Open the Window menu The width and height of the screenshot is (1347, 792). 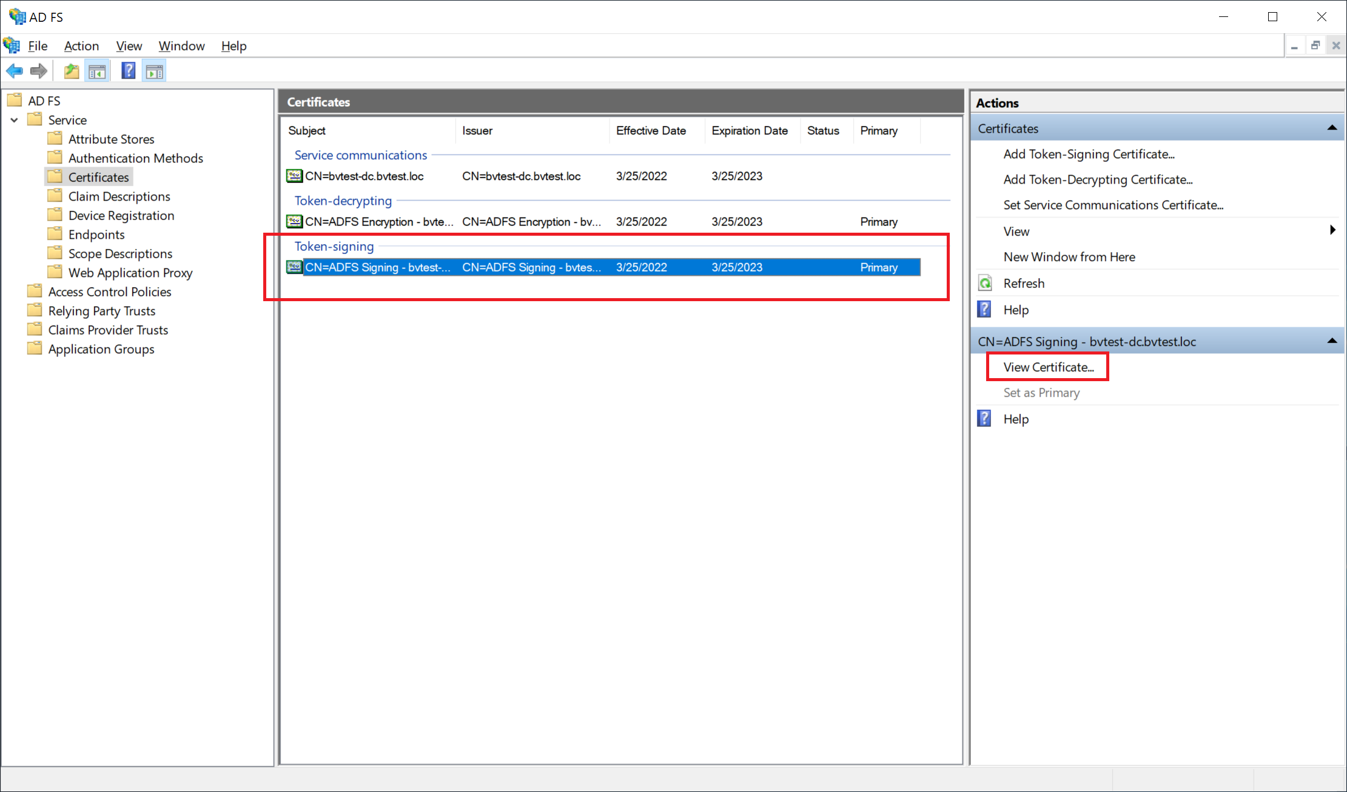pyautogui.click(x=181, y=46)
